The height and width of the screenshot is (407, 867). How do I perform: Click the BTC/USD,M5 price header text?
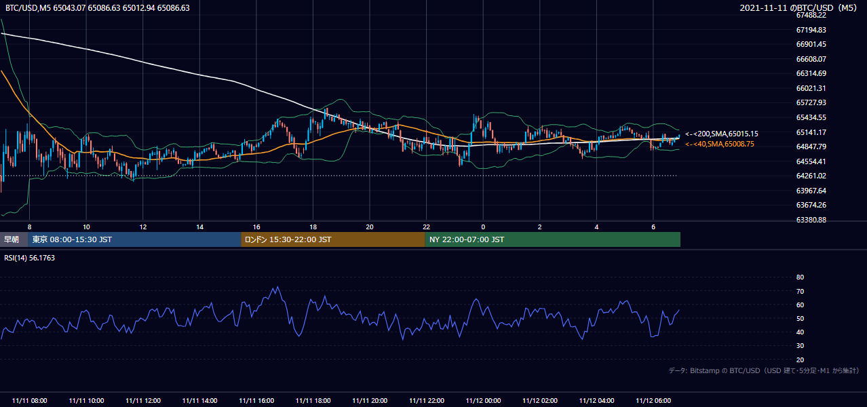98,8
